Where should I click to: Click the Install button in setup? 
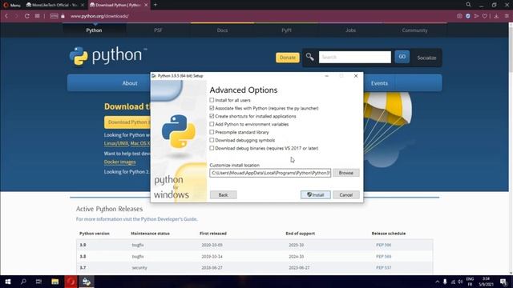pyautogui.click(x=315, y=195)
